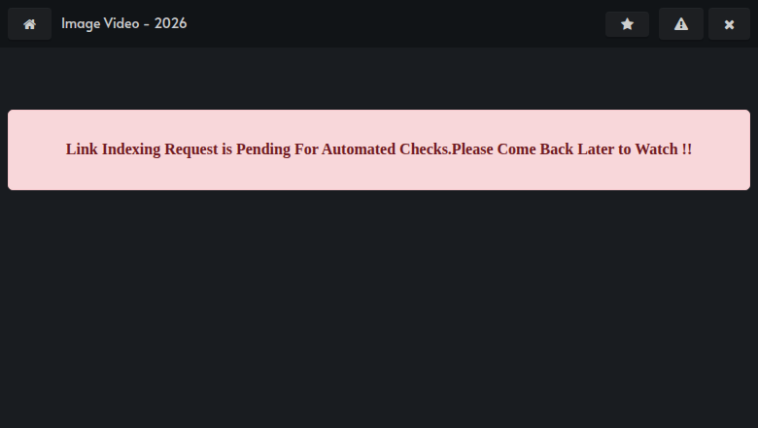Screen dimensions: 758x428
Task: Click the empty dark area below the alert
Action: pos(379,309)
